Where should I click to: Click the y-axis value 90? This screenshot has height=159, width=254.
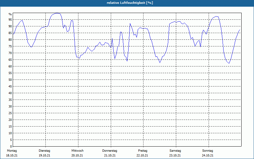click(x=10, y=26)
